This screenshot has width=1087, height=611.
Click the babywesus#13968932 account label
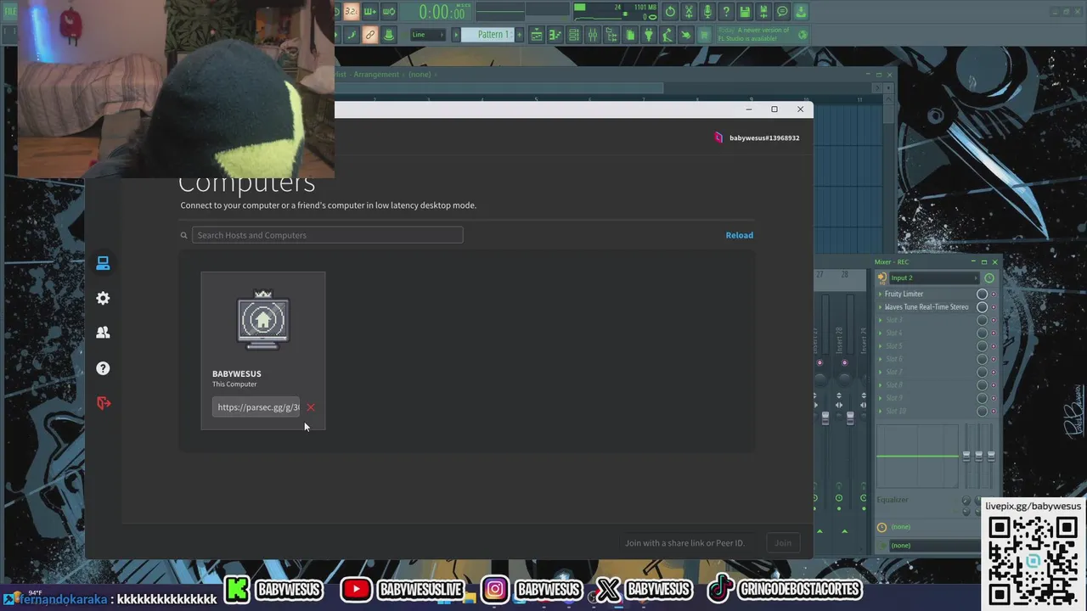point(764,137)
